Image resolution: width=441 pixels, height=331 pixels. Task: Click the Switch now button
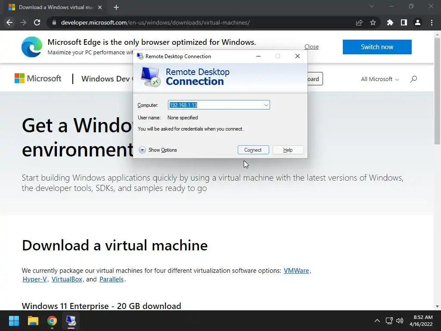coord(377,47)
